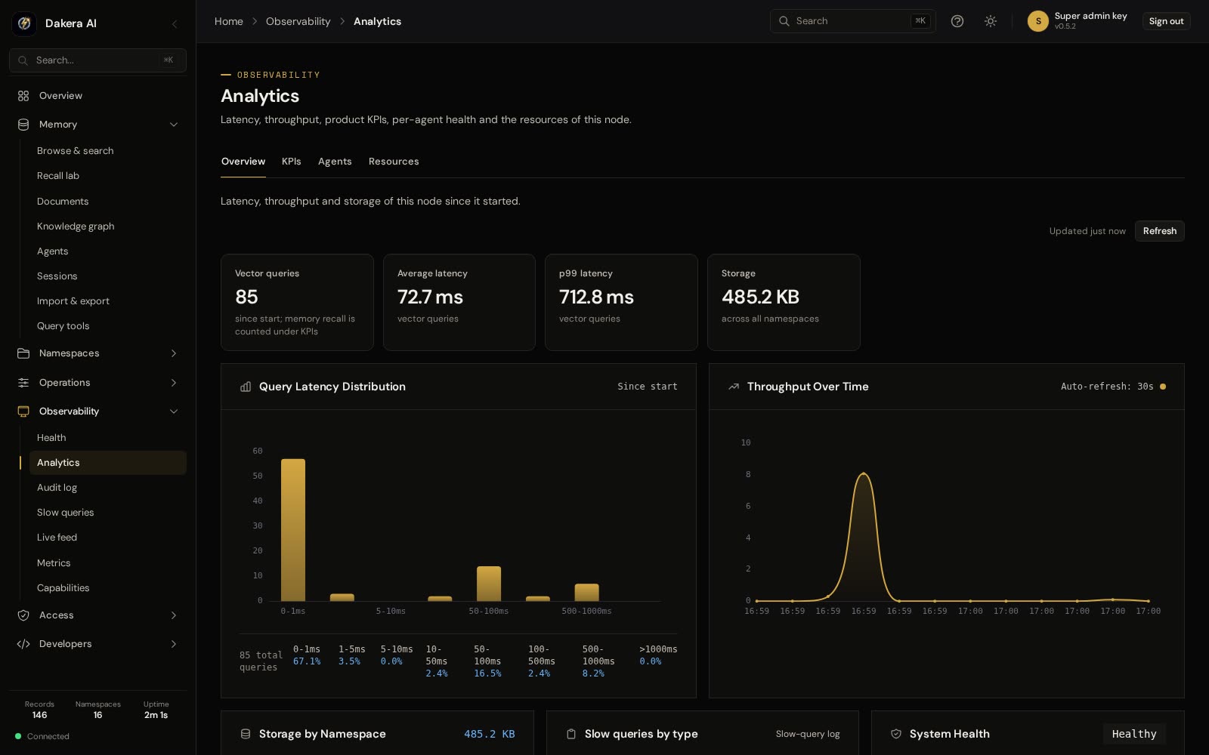
Task: Click the Namespaces folder icon
Action: coord(23,353)
